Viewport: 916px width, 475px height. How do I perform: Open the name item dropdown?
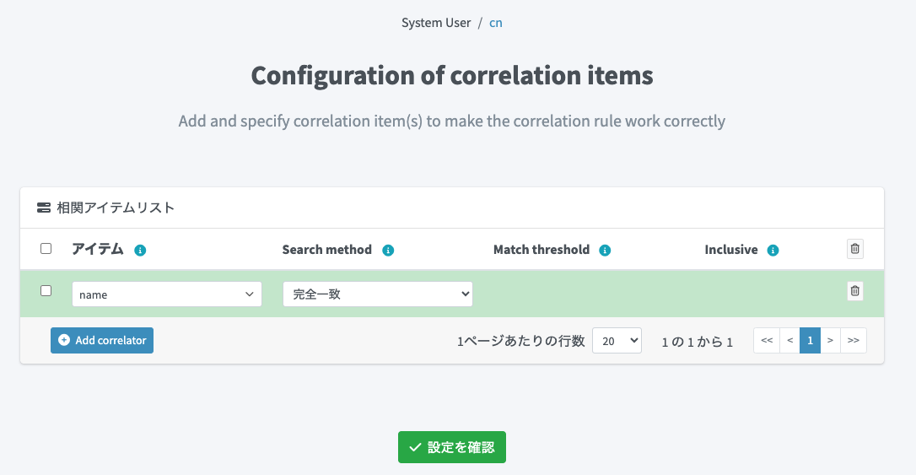coord(167,294)
